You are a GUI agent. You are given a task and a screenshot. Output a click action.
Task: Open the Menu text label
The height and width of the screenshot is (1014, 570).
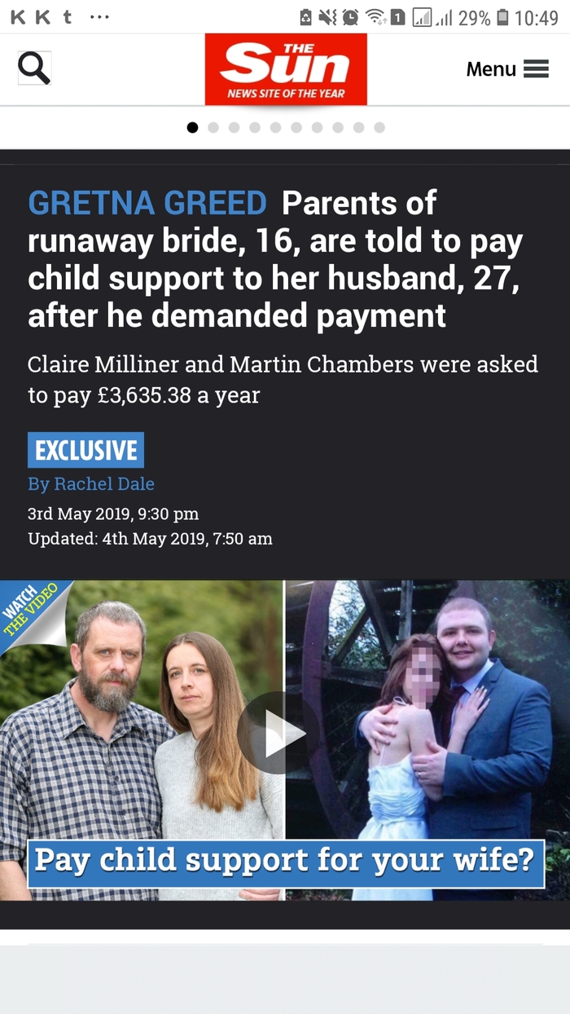(x=491, y=69)
